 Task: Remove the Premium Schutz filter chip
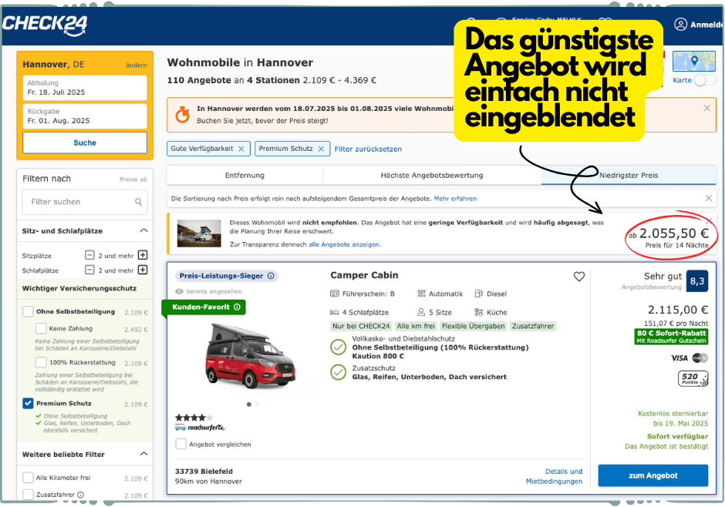click(x=321, y=149)
